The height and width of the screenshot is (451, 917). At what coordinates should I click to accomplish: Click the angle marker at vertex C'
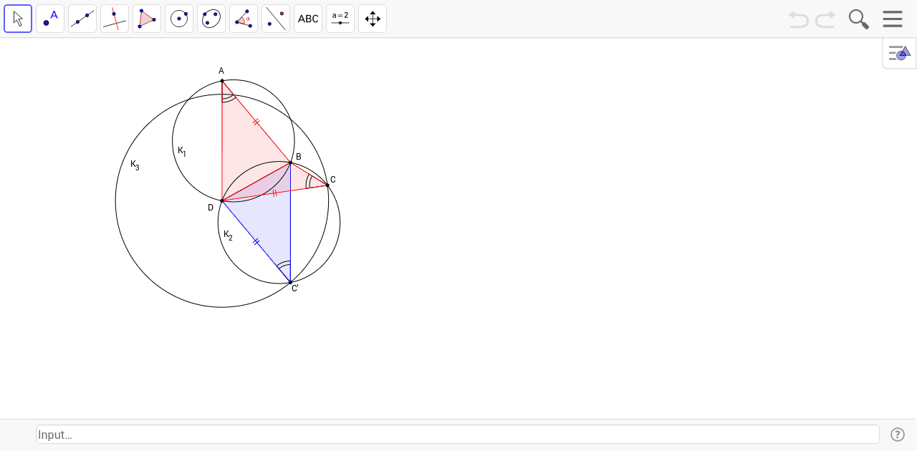[x=284, y=266]
